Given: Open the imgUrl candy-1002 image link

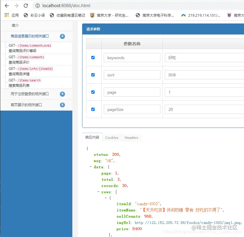Looking at the screenshot, I should (188, 223).
